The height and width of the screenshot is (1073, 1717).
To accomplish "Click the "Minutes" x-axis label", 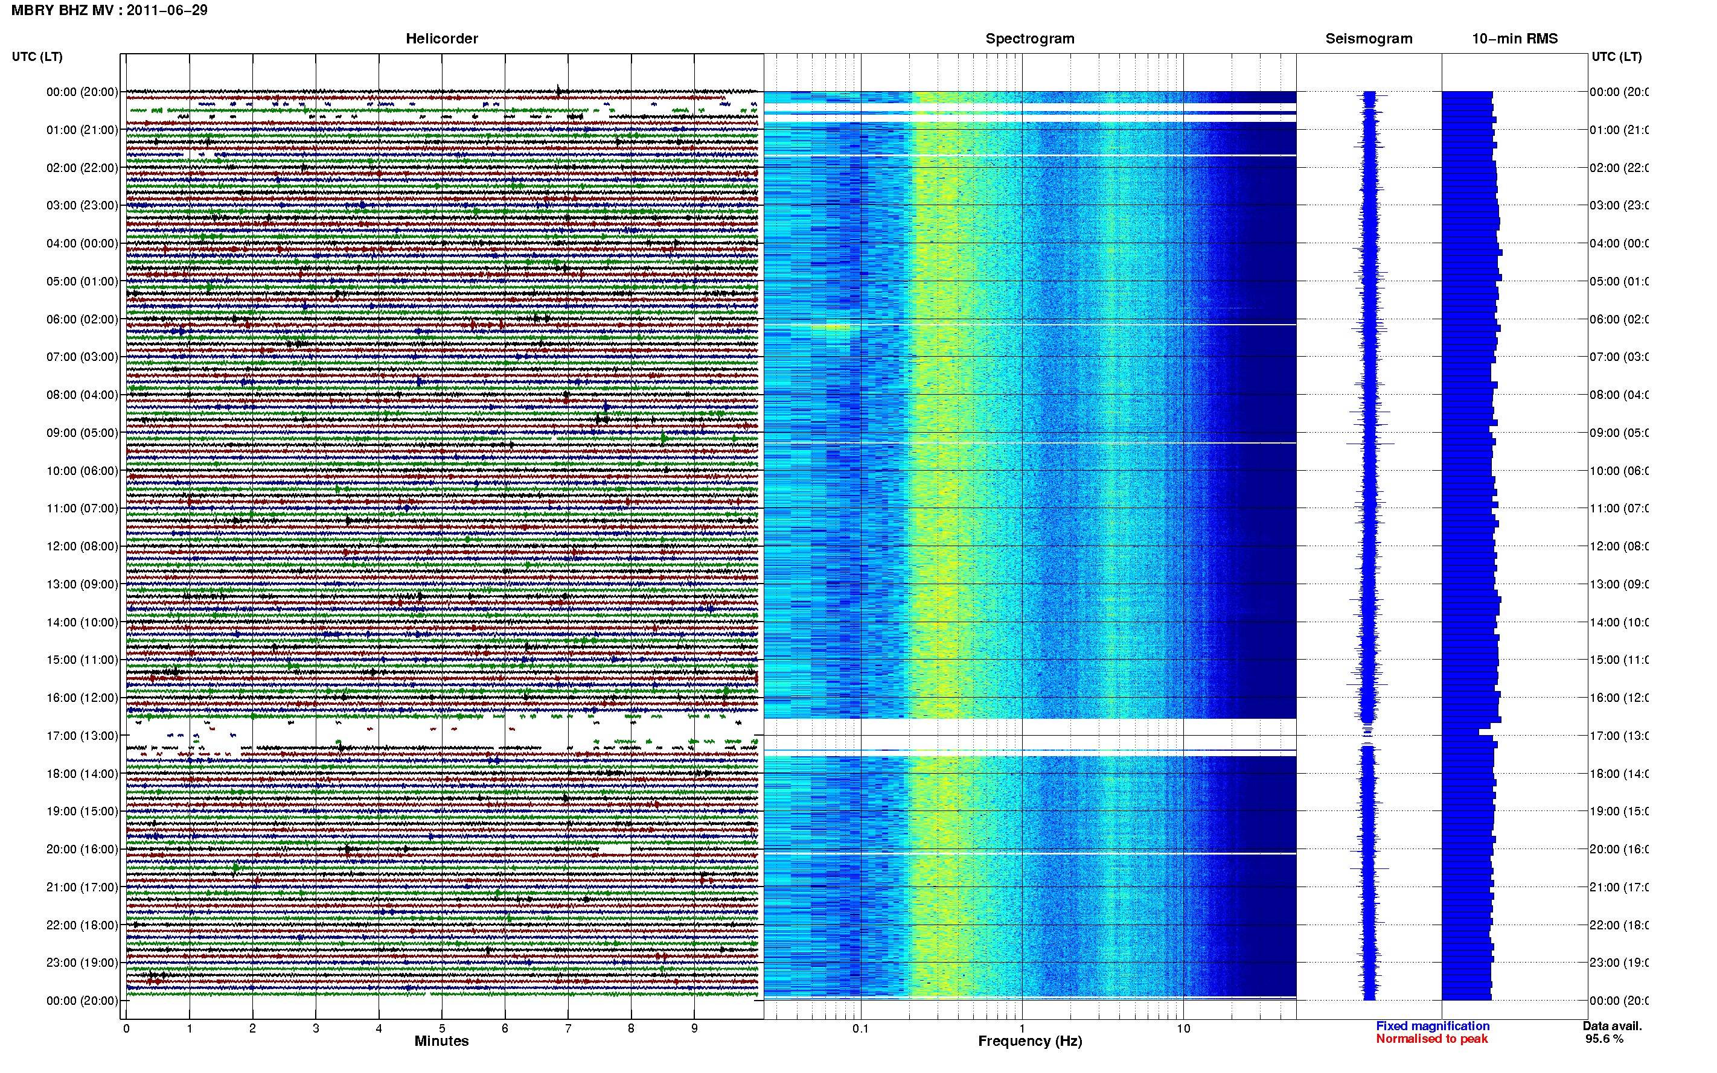I will click(441, 1041).
